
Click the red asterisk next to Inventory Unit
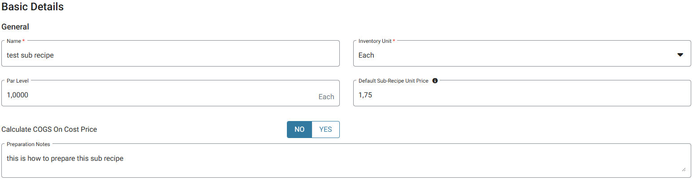[394, 41]
